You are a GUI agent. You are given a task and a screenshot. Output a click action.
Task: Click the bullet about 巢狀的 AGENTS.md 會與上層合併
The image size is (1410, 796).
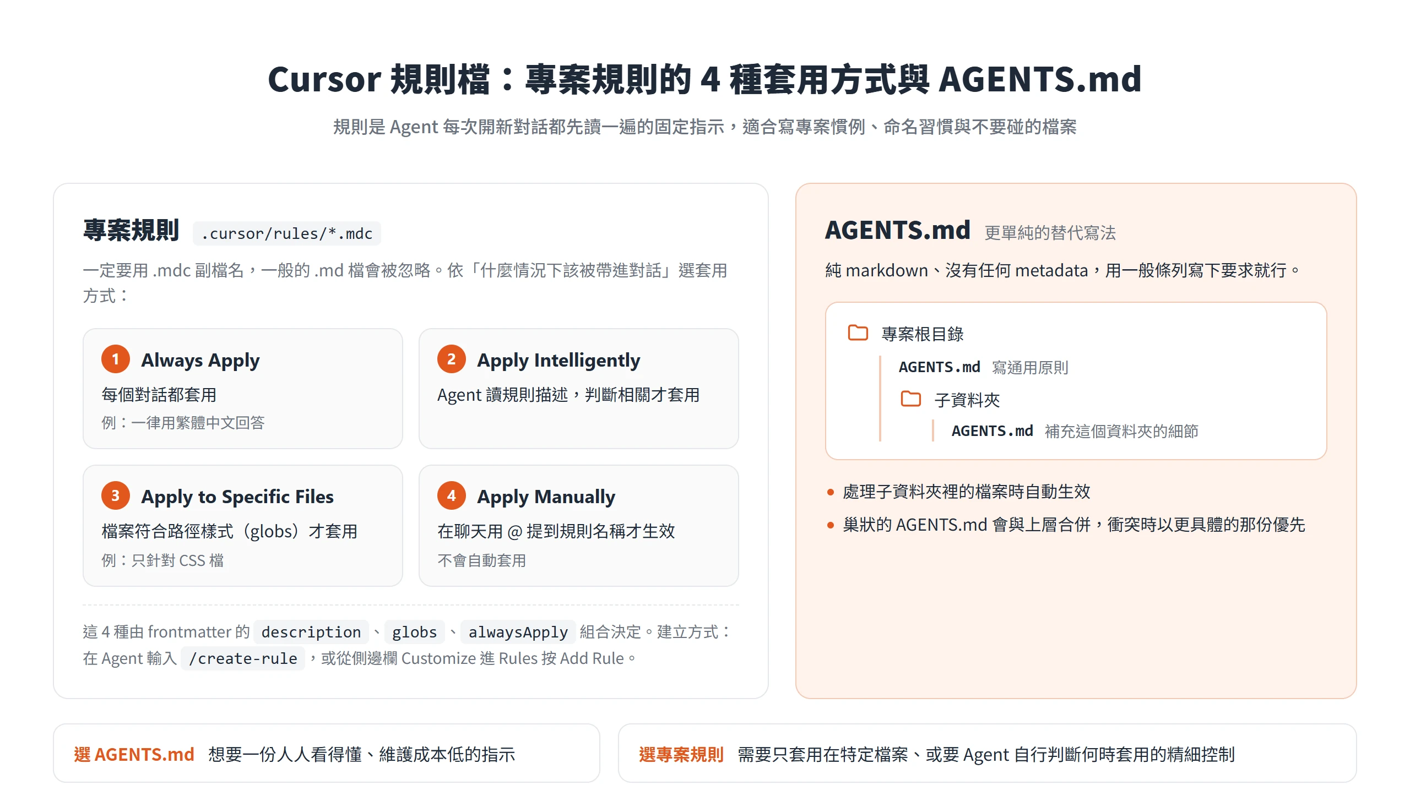(1074, 525)
